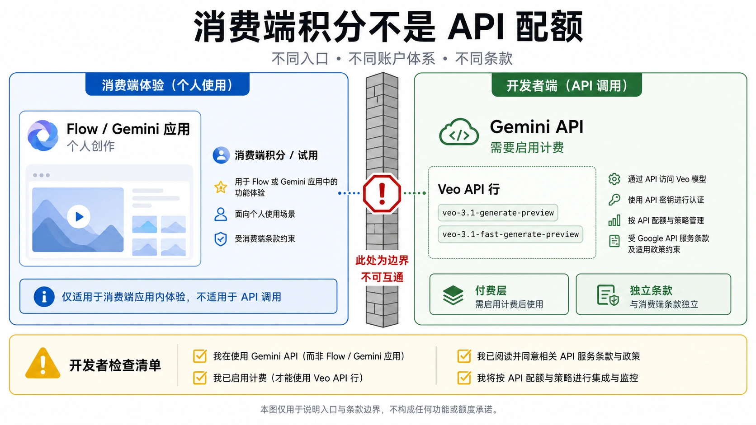Click the 此处为边界 red label
756x425 pixels.
pyautogui.click(x=382, y=261)
